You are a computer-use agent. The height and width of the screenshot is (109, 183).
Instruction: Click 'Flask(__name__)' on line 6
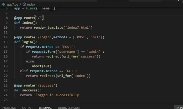[x=41, y=8]
